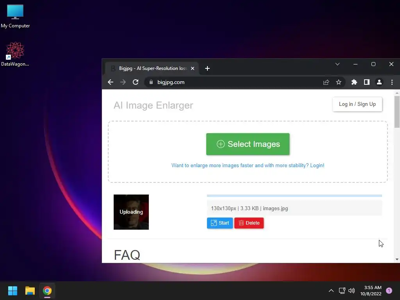
Task: Open the Chrome extensions puzzle icon
Action: pyautogui.click(x=354, y=82)
